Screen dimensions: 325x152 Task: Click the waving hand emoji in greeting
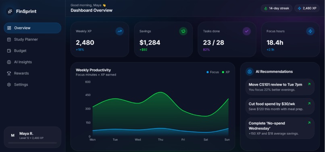click(x=104, y=5)
